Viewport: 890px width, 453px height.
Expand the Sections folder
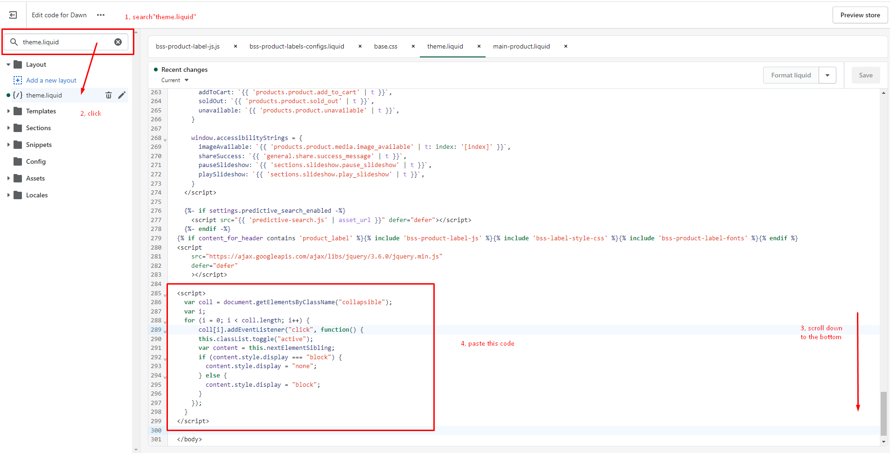click(x=8, y=128)
